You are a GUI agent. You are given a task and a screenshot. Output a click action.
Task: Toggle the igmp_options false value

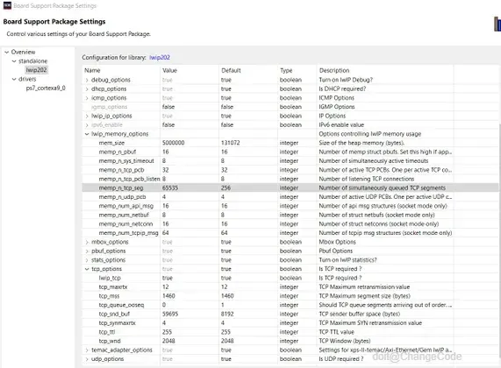click(190, 107)
